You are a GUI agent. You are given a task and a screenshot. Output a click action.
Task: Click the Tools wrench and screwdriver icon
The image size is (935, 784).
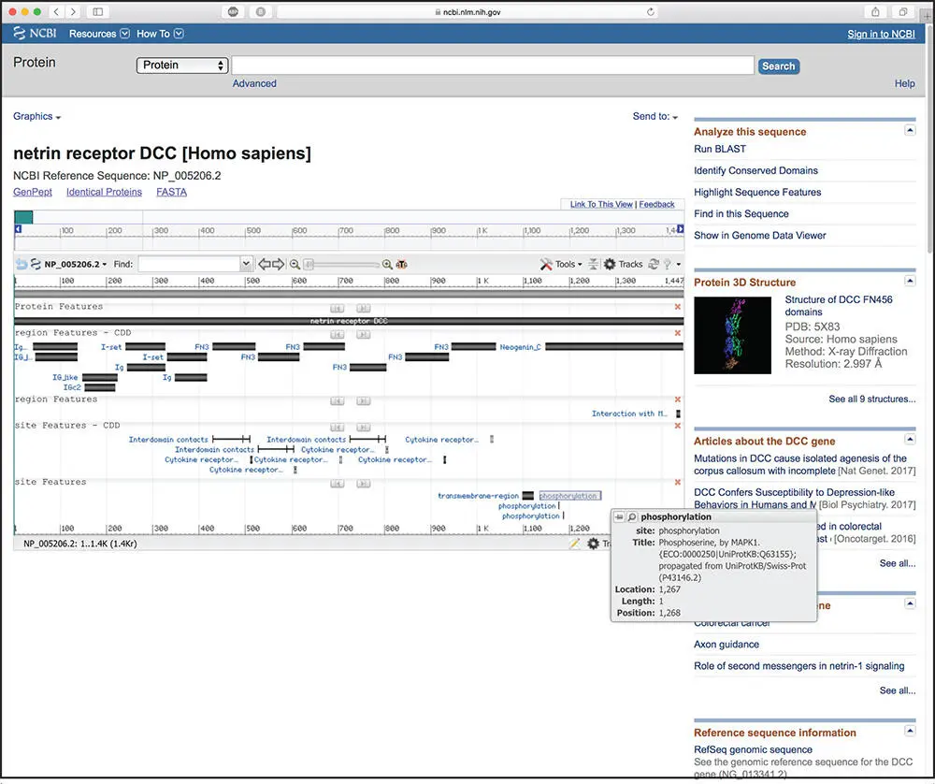(546, 264)
